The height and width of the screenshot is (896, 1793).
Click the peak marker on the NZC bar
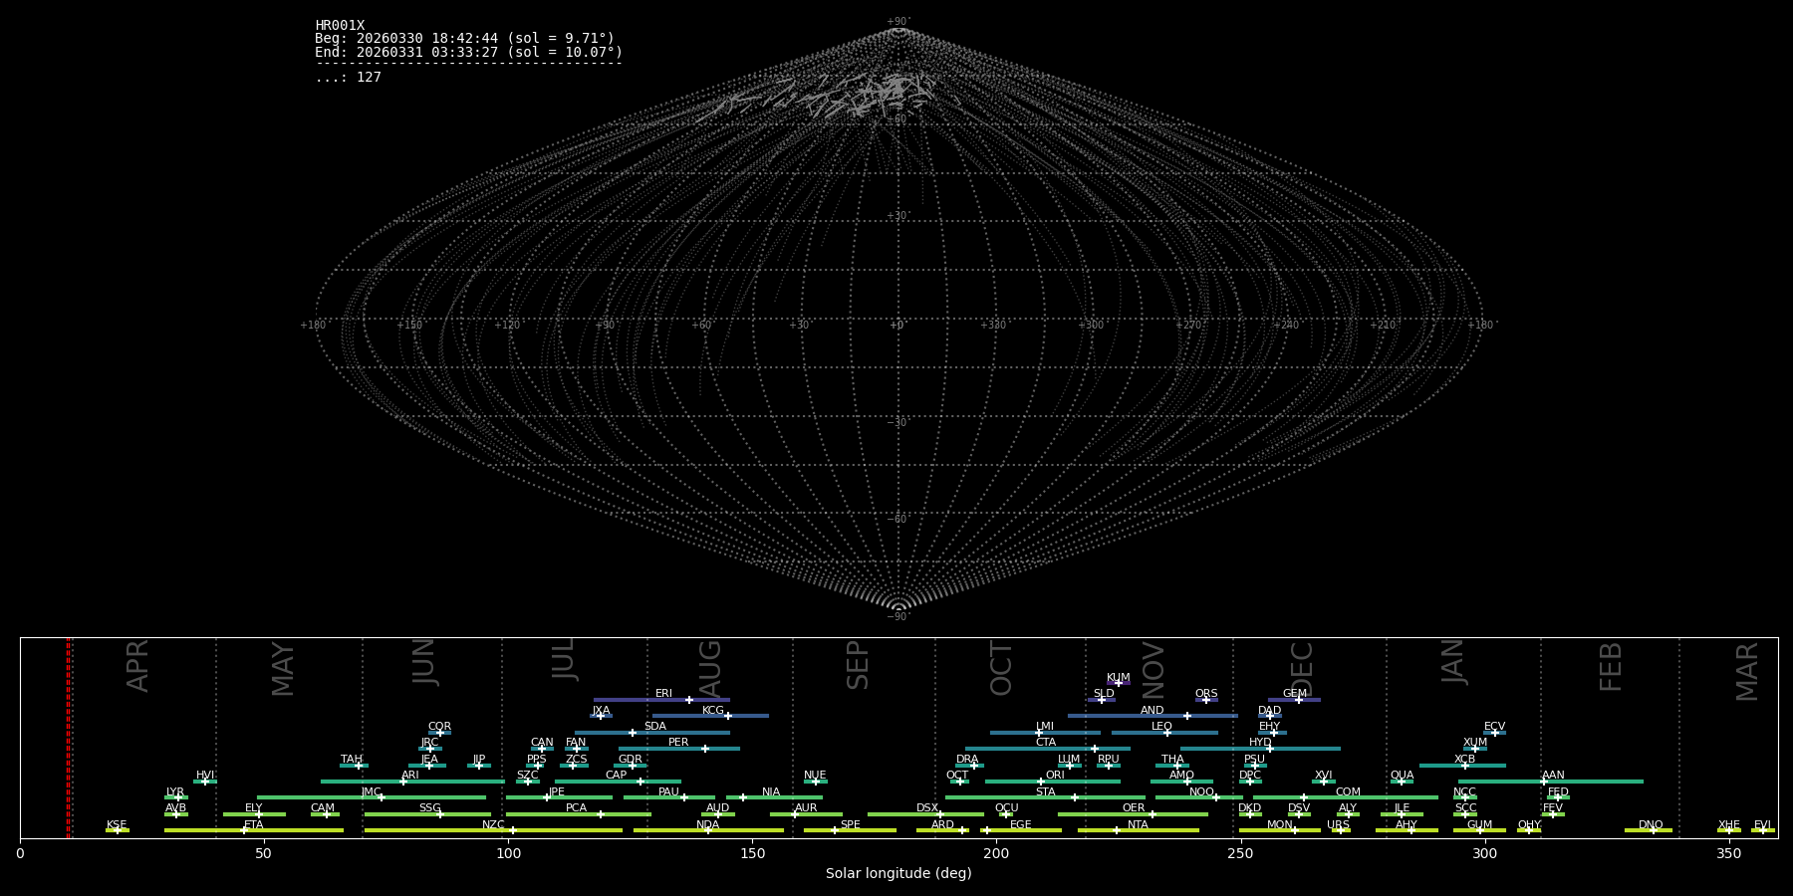513,830
